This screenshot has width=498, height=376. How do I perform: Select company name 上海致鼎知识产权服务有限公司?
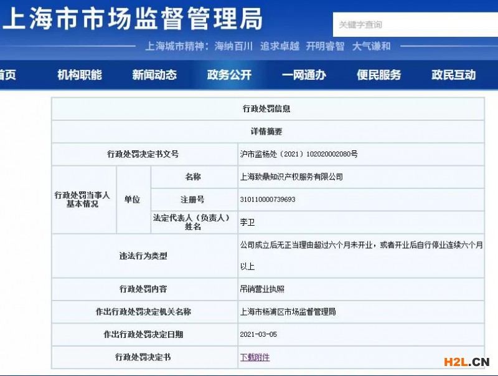[291, 177]
